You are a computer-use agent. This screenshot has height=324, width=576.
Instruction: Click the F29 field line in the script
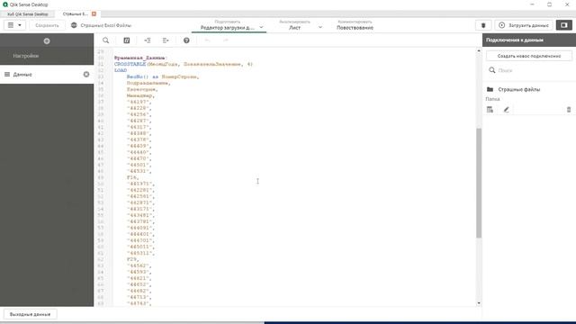(132, 259)
